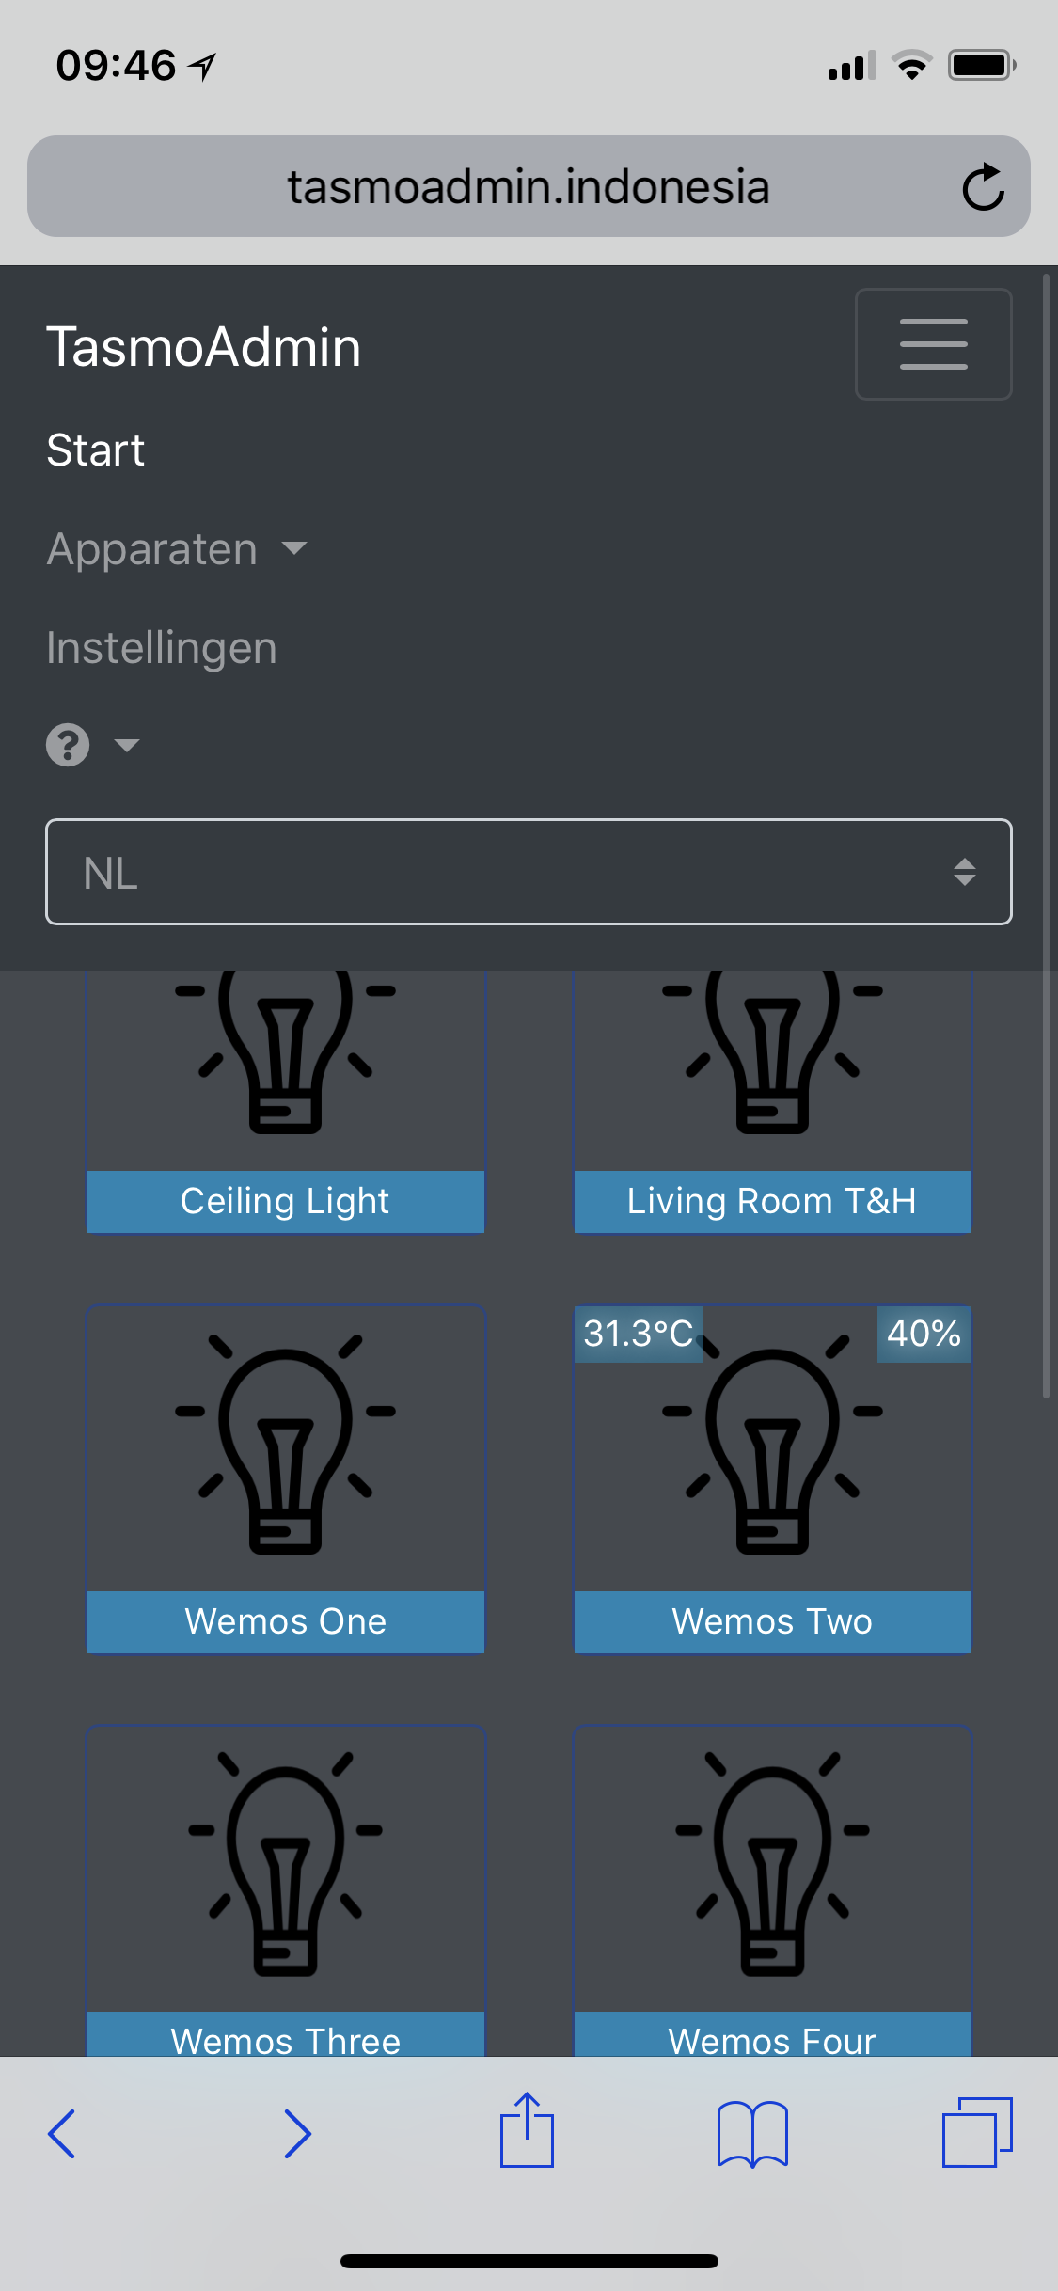Open the help question mark menu
1058x2291 pixels.
[x=67, y=744]
